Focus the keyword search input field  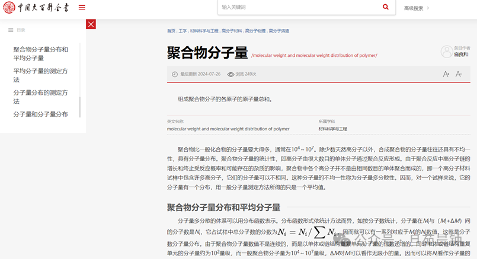click(300, 7)
